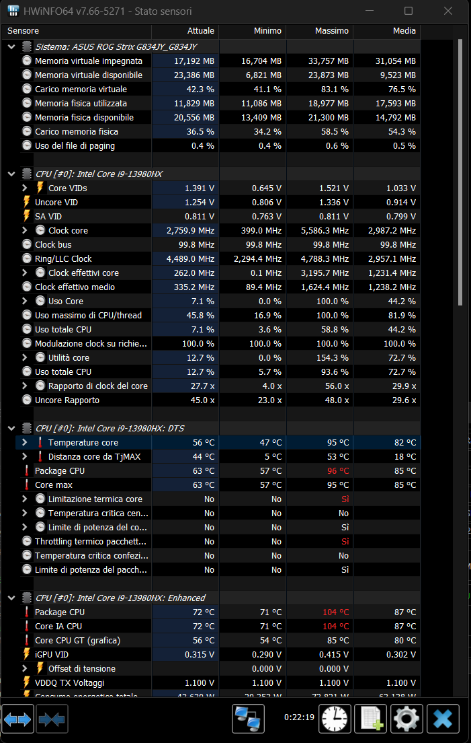Reset the elapsed time clock icon
471x743 pixels.
pyautogui.click(x=335, y=718)
